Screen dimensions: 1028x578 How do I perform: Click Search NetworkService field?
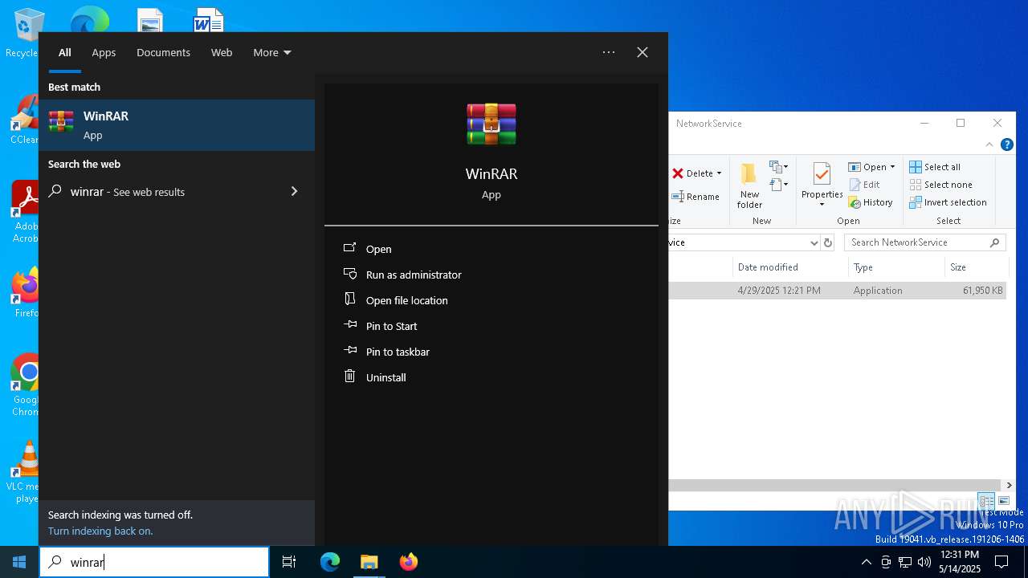pyautogui.click(x=925, y=242)
